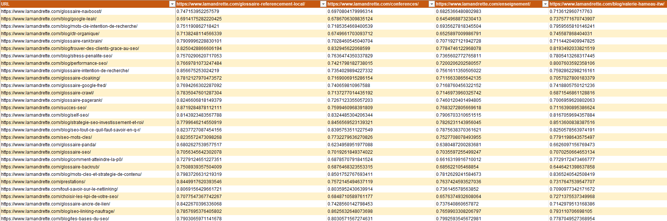This screenshot has height=221, width=667.
Task: Click the stress-penalite-seo URL cell
Action: coord(88,56)
